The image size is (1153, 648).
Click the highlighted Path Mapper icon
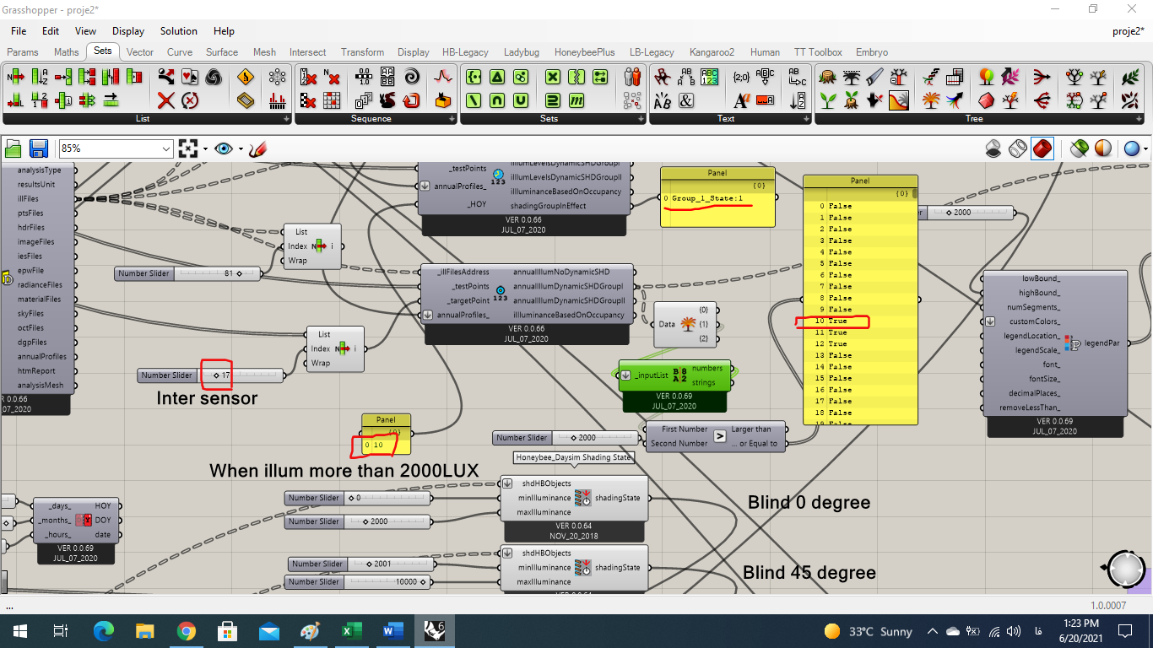[x=898, y=101]
